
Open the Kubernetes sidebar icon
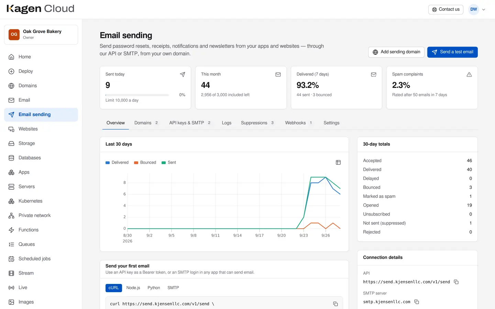pyautogui.click(x=11, y=201)
